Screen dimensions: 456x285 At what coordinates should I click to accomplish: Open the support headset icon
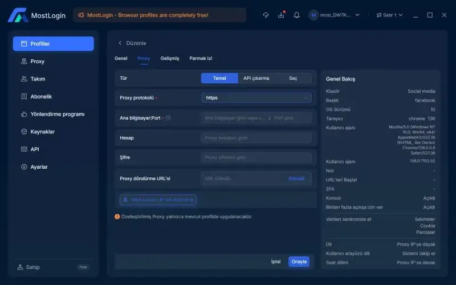pyautogui.click(x=266, y=15)
